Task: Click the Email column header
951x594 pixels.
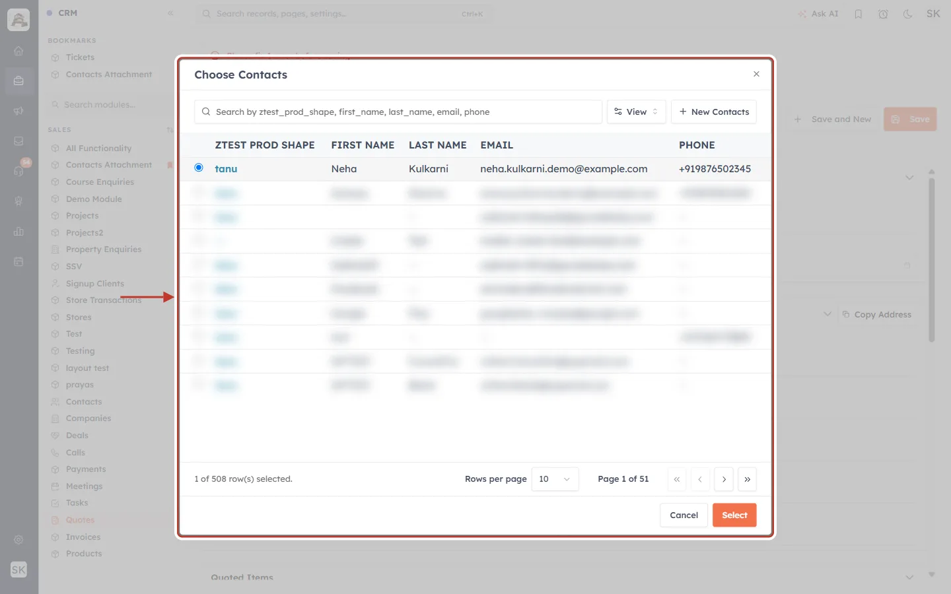Action: point(497,145)
